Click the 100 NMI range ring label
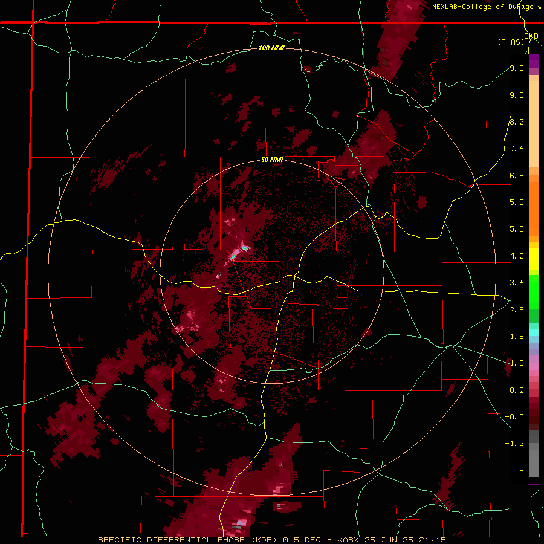This screenshot has width=544, height=544. pyautogui.click(x=271, y=48)
